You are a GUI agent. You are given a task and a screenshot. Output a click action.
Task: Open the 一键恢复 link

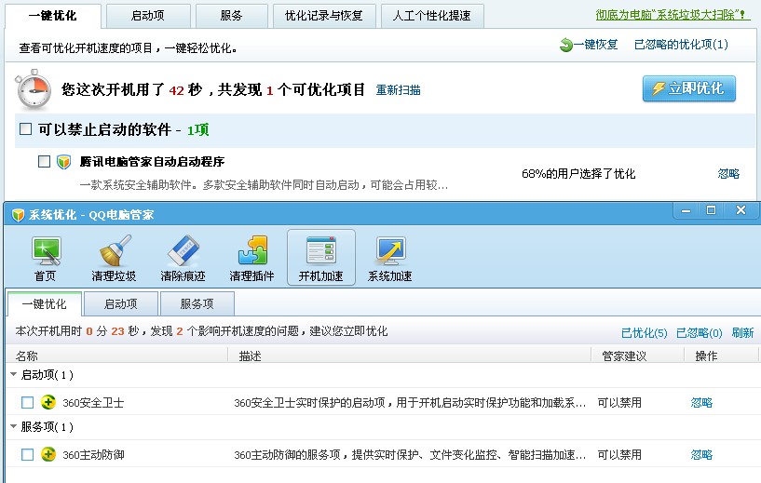[595, 45]
